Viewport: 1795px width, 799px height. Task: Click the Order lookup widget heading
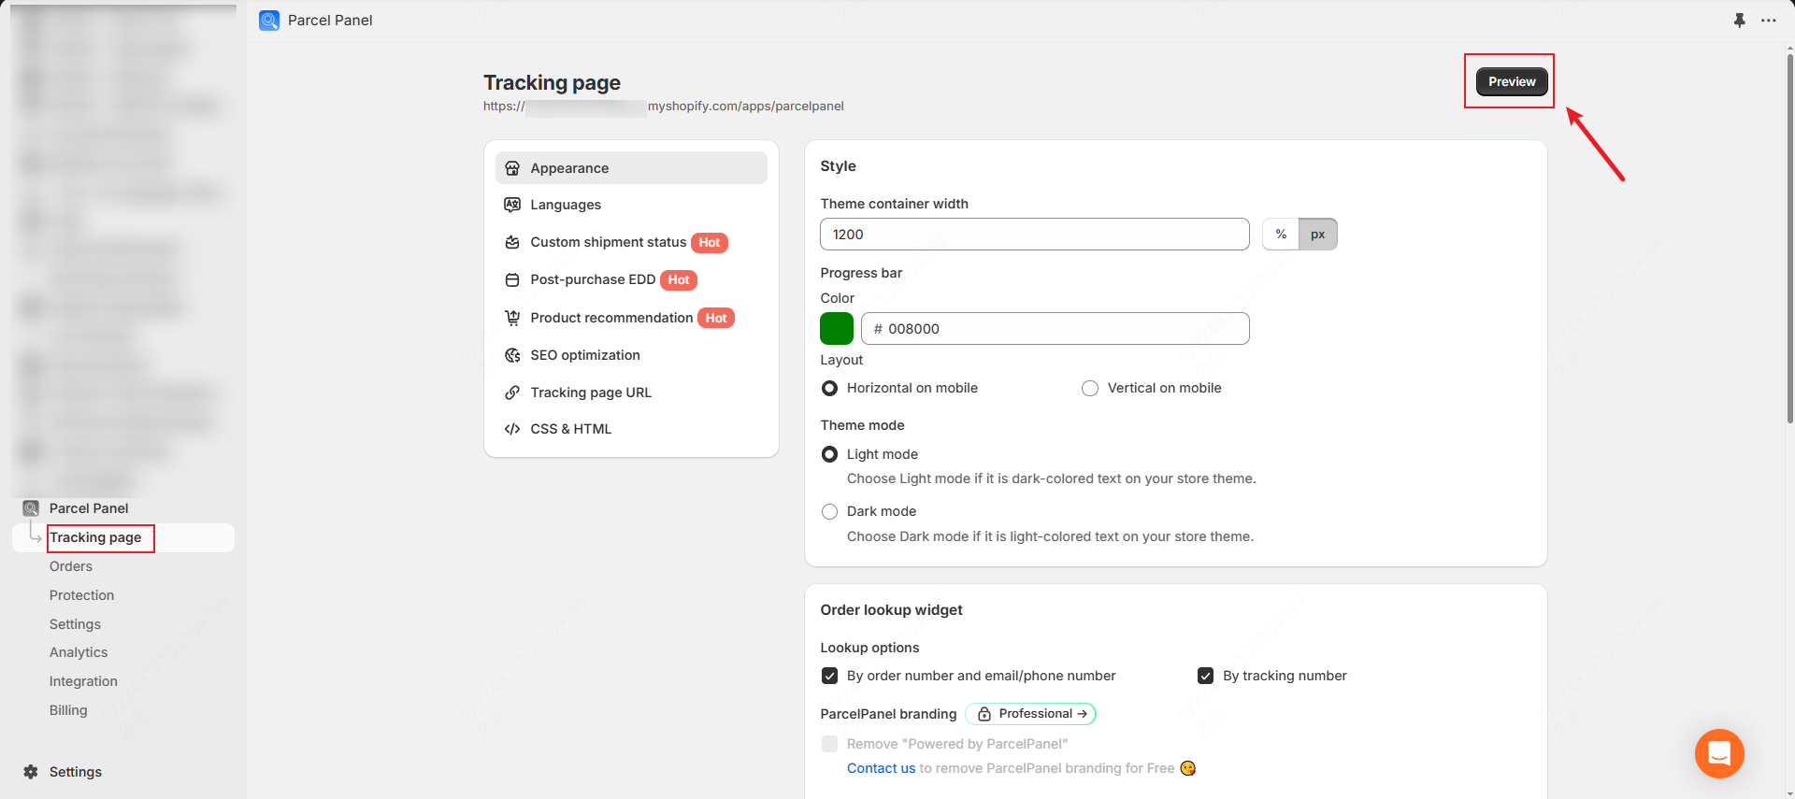(891, 610)
